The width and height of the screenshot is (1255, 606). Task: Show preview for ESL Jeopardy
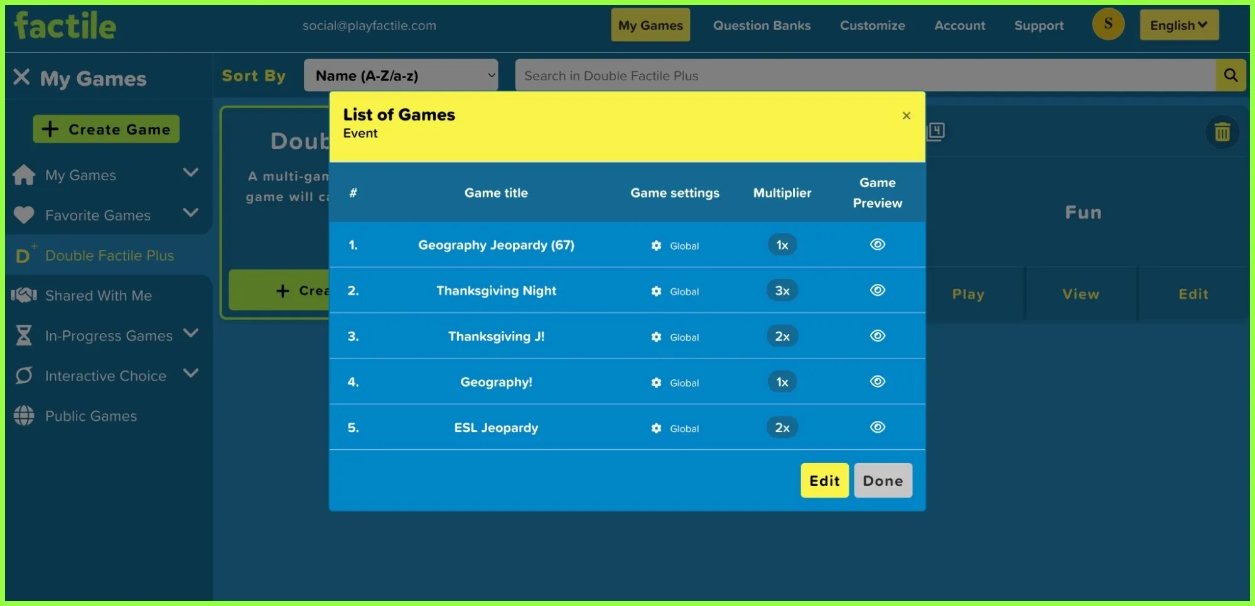coord(877,427)
